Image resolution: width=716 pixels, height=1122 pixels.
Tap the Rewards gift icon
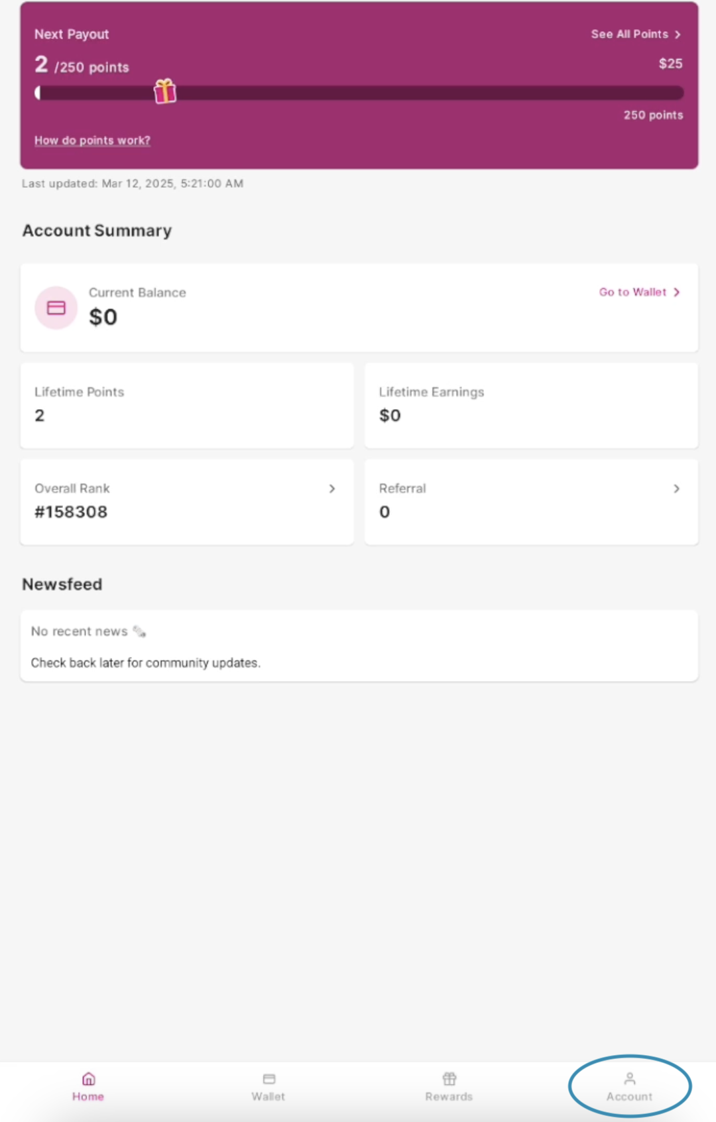[449, 1079]
